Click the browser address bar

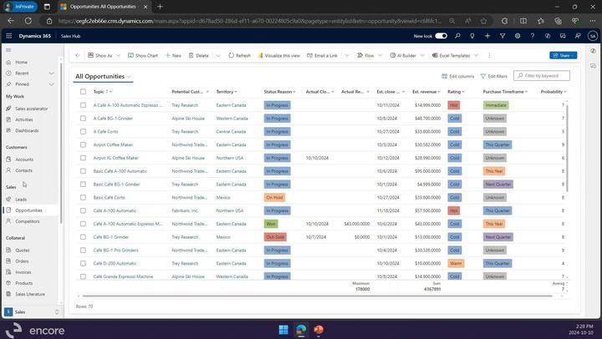click(249, 21)
